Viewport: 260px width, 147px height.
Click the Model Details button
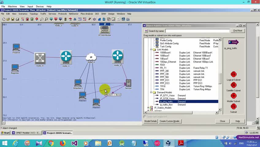(x=151, y=121)
